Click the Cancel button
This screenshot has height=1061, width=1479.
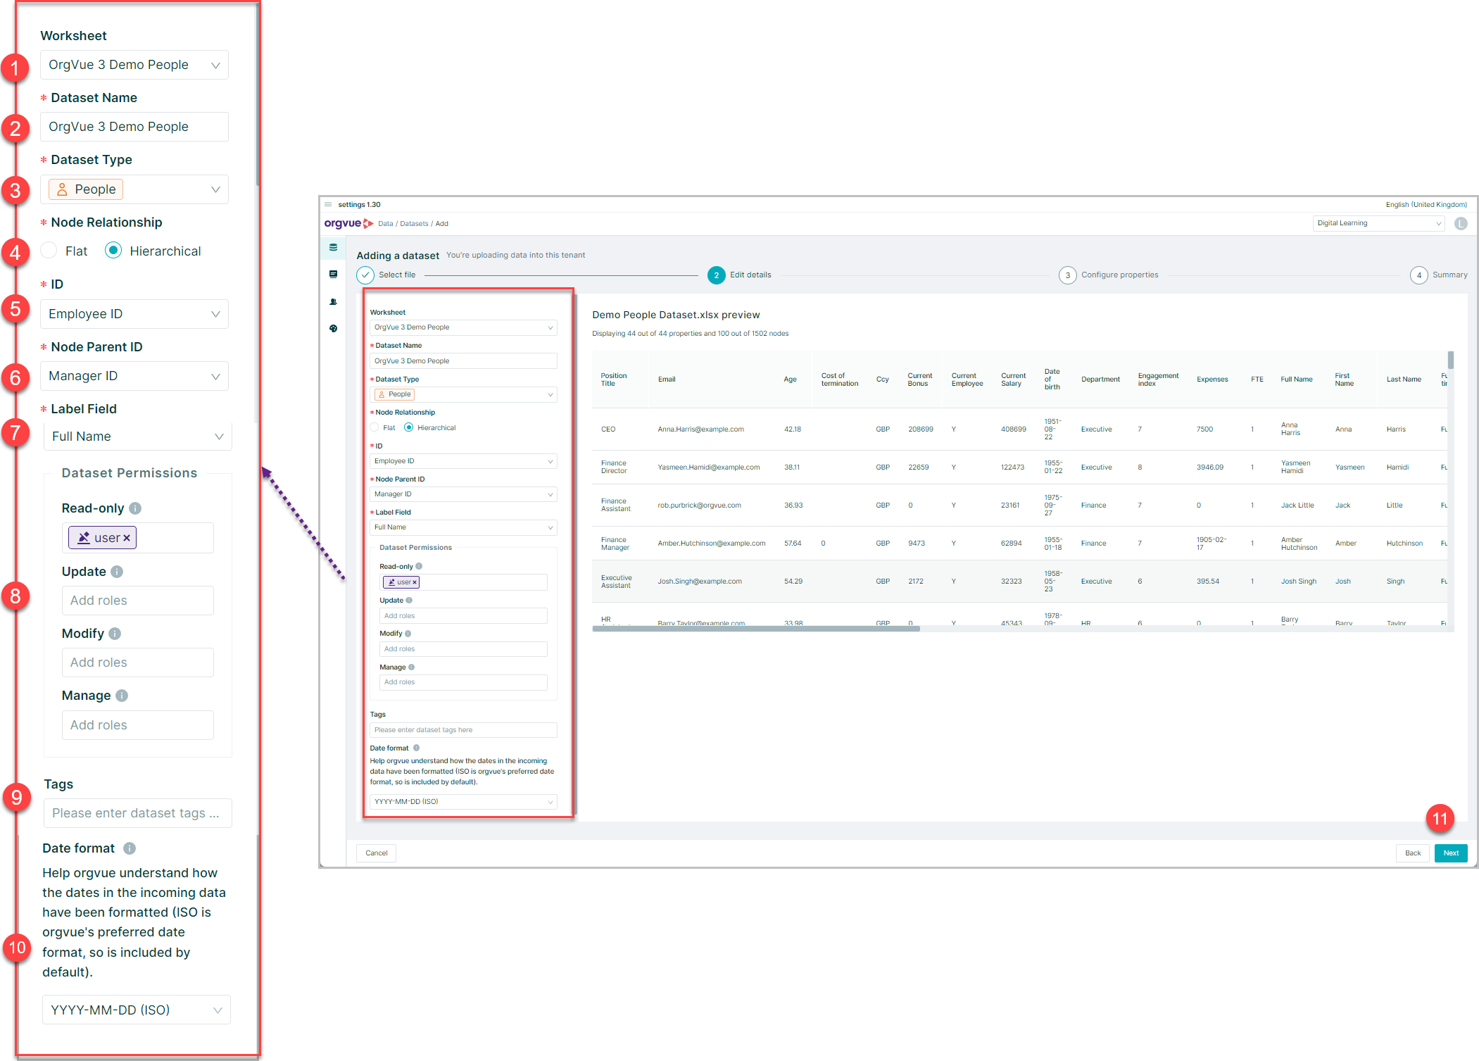[x=377, y=853]
